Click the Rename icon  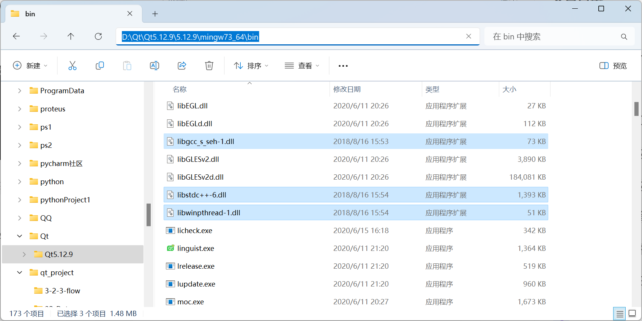tap(155, 66)
